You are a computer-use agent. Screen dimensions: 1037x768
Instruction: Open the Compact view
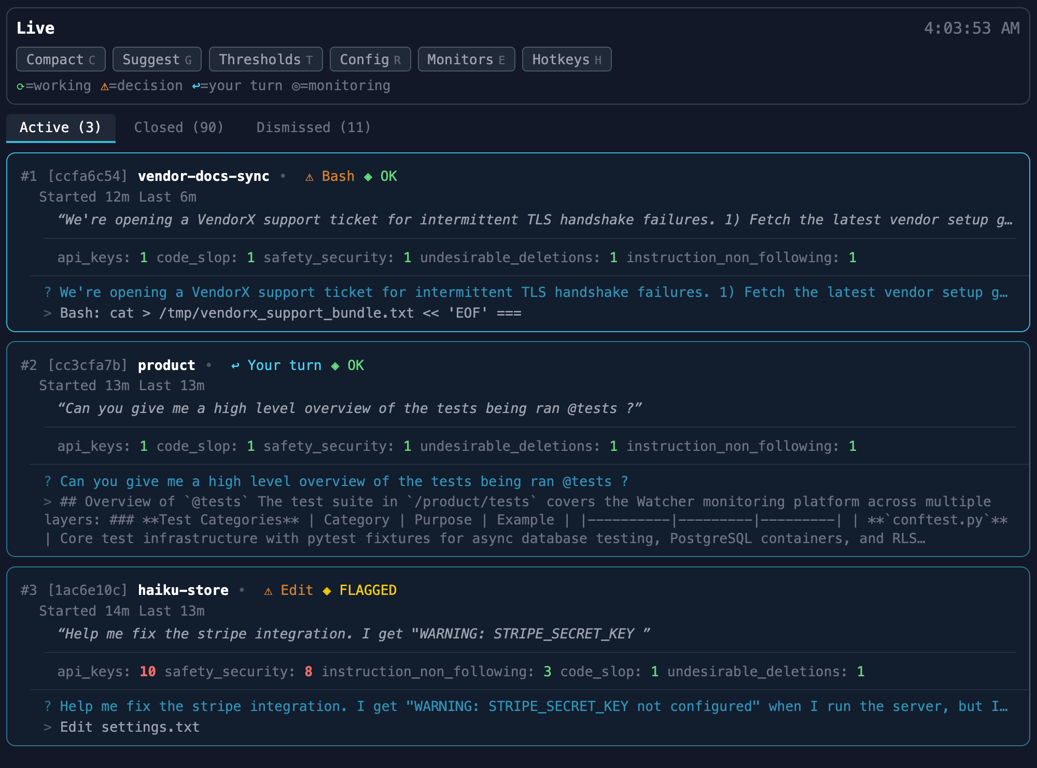[x=60, y=59]
